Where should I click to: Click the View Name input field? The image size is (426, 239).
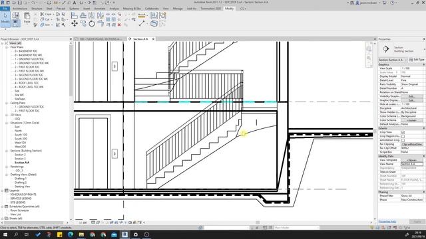click(412, 164)
